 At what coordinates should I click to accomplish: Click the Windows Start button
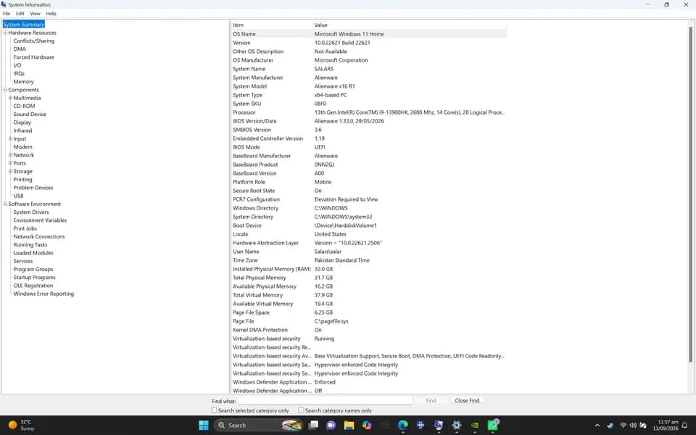coord(204,426)
